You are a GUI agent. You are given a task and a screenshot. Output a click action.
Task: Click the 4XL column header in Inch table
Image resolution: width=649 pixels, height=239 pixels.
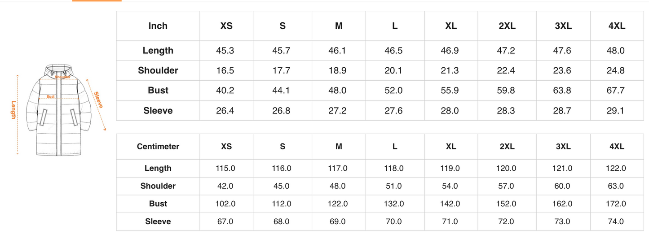[x=617, y=26]
